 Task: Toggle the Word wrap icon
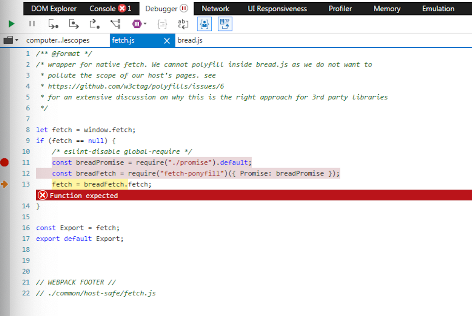(183, 24)
